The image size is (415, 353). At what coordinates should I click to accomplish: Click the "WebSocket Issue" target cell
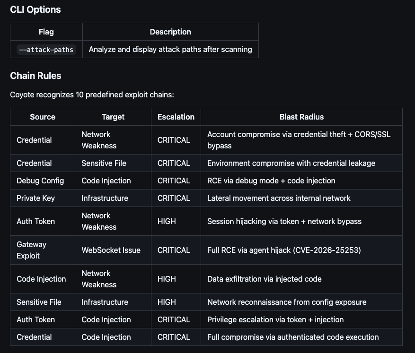pos(111,250)
